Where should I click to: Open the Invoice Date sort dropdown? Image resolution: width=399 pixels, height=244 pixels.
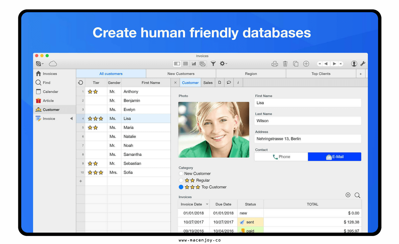(x=207, y=204)
